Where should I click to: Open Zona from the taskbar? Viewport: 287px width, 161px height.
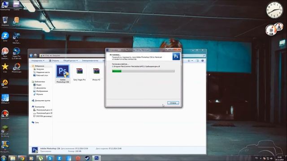click(x=59, y=158)
